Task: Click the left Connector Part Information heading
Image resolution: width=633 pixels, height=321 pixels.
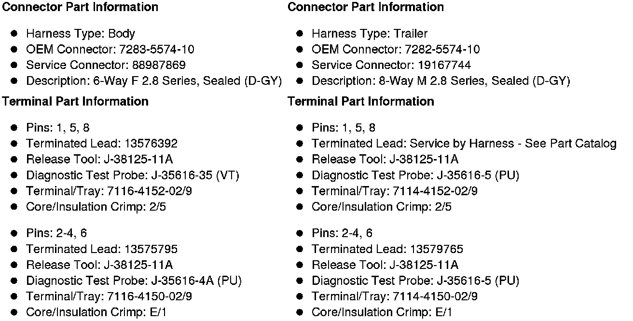Action: tap(81, 7)
